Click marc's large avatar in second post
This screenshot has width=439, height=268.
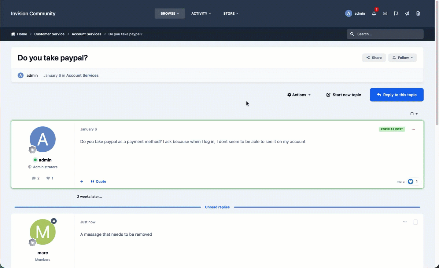click(43, 232)
